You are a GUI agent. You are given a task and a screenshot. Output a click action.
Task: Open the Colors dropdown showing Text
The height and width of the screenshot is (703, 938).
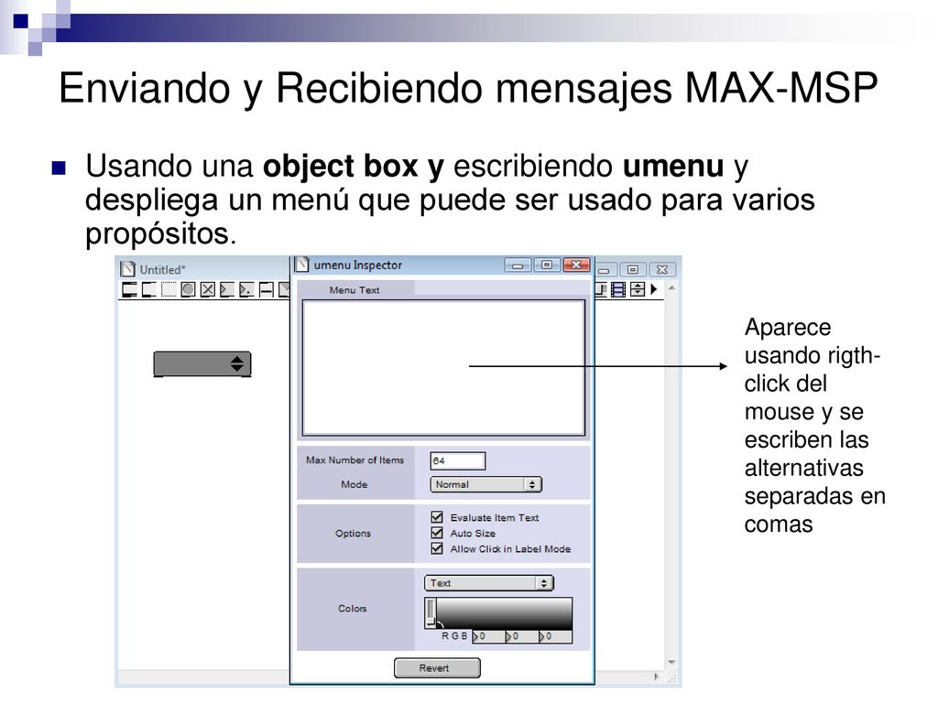[x=489, y=583]
